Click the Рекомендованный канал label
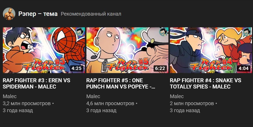This screenshot has height=127, width=253. coord(91,14)
